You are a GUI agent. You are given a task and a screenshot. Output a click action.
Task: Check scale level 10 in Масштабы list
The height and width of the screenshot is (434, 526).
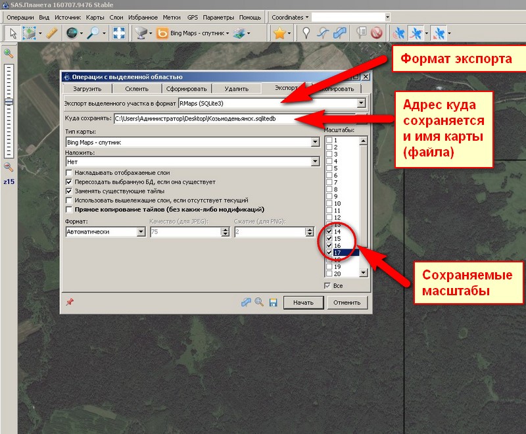point(329,203)
